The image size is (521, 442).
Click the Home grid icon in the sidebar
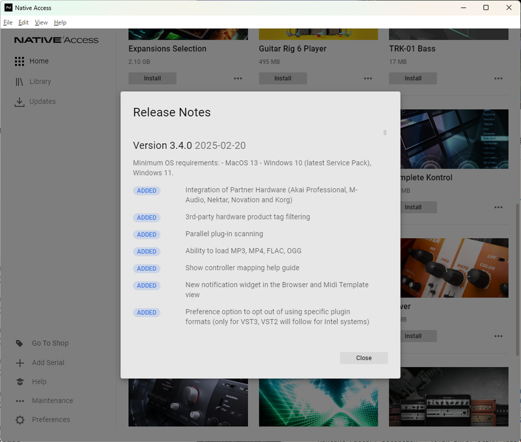tap(20, 61)
